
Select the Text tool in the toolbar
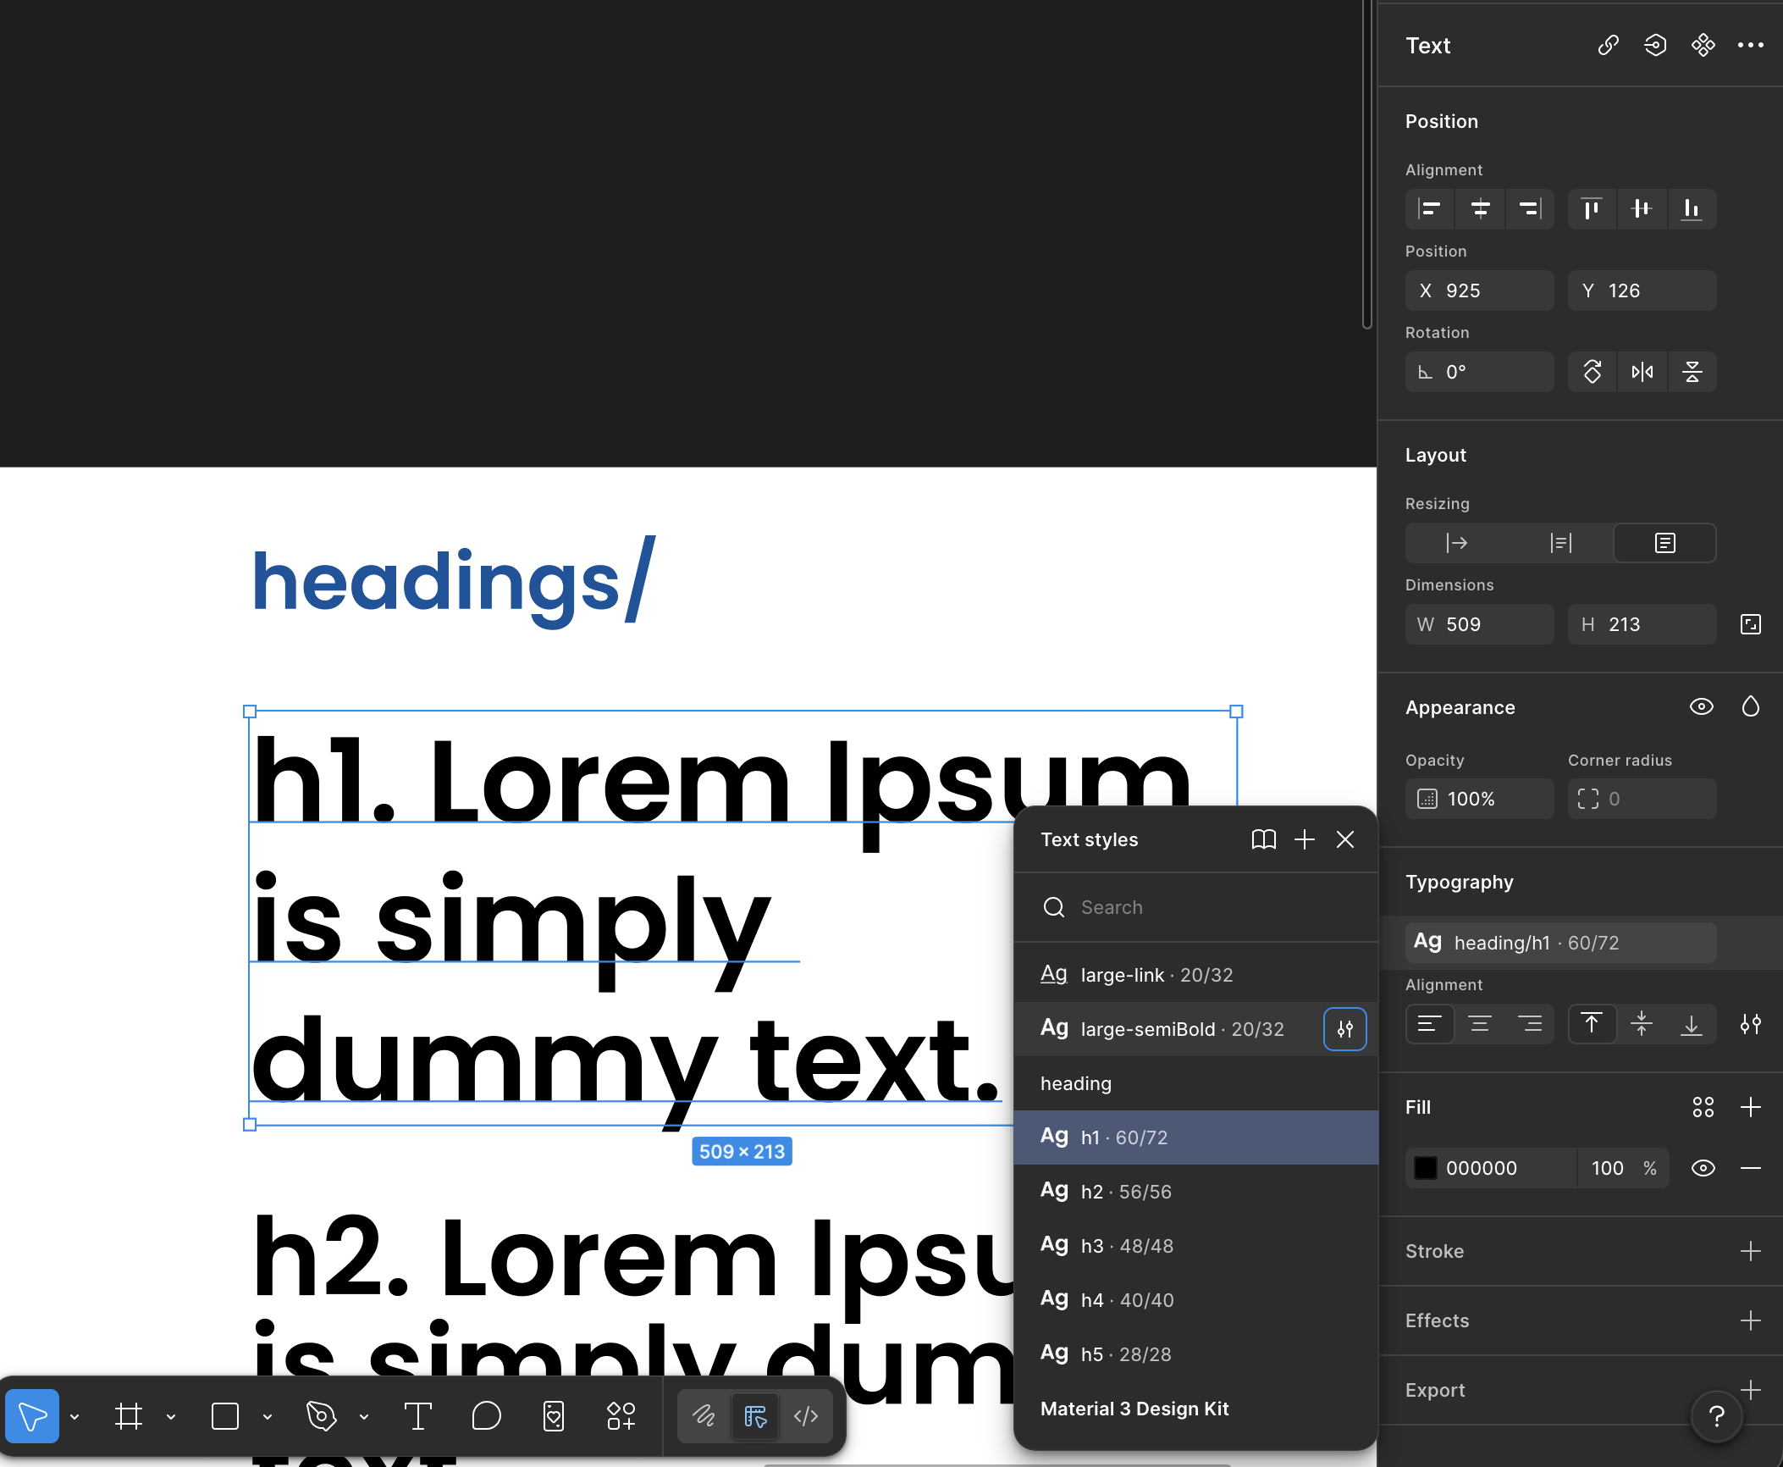[x=418, y=1414]
